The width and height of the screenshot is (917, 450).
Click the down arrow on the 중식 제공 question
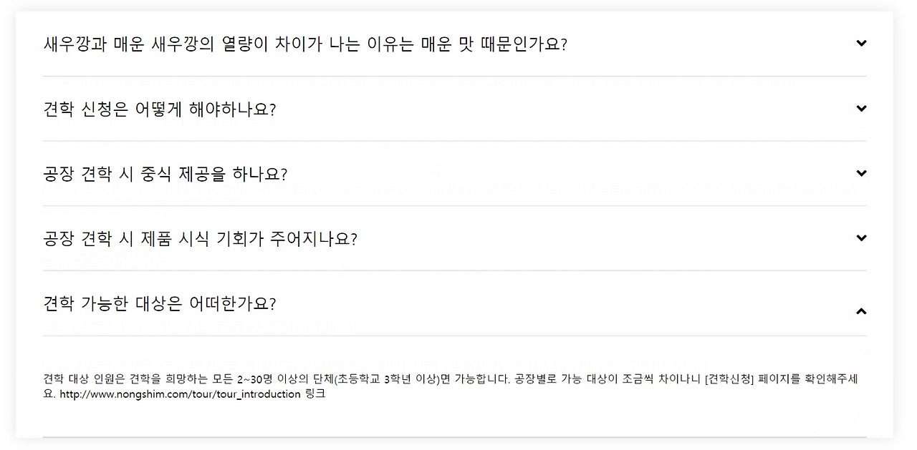click(x=861, y=173)
